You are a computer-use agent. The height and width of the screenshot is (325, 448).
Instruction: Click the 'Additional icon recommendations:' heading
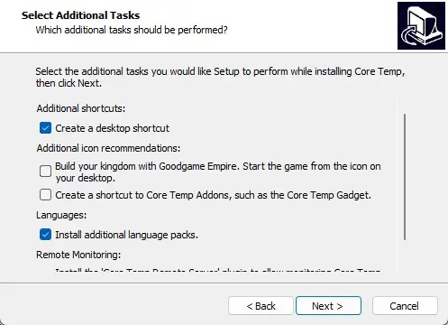pos(108,148)
